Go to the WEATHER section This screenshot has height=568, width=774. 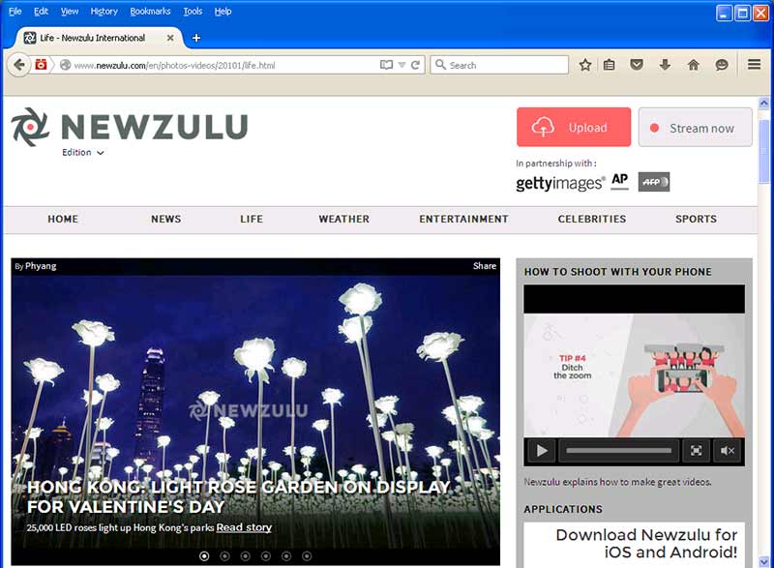pyautogui.click(x=344, y=219)
